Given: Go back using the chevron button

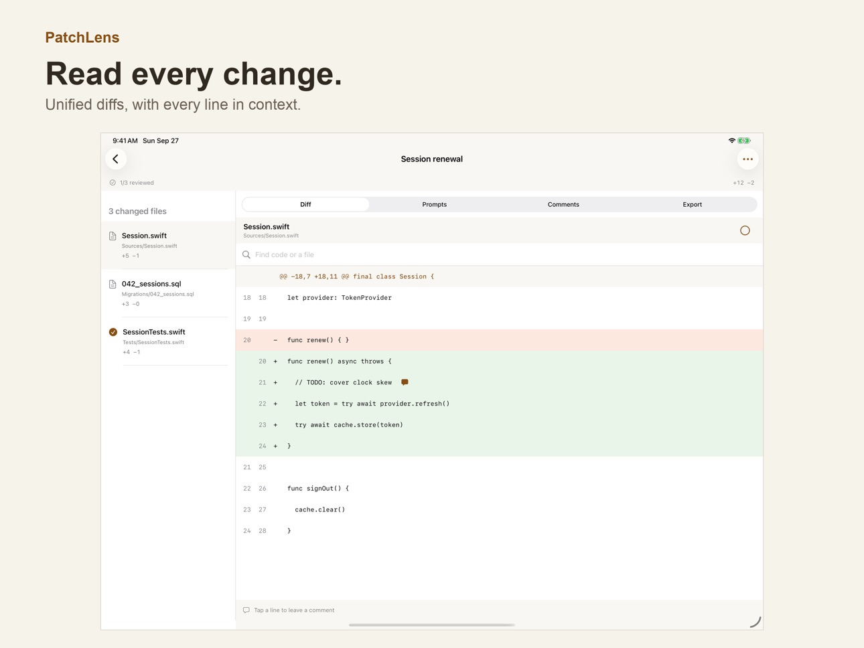Looking at the screenshot, I should [116, 159].
